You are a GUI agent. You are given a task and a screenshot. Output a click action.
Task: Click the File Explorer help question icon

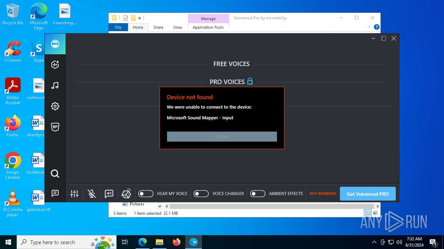click(x=377, y=27)
